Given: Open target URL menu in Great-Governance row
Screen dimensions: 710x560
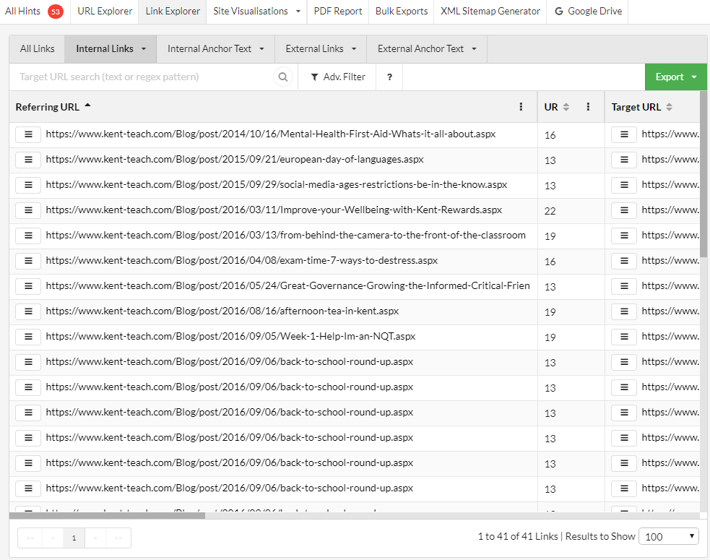Looking at the screenshot, I should [624, 286].
